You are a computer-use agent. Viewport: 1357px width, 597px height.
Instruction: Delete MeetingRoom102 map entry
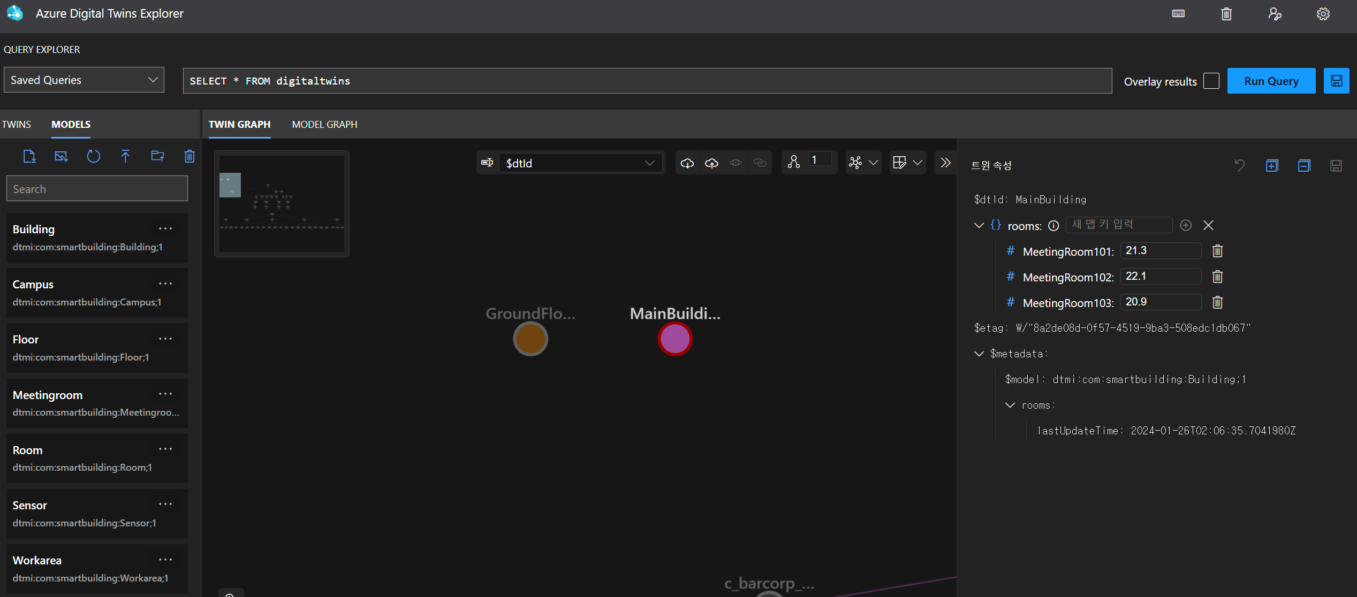[x=1217, y=277]
